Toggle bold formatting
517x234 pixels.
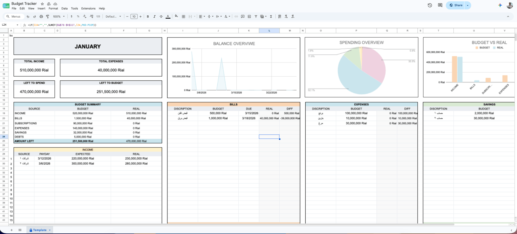click(x=148, y=16)
